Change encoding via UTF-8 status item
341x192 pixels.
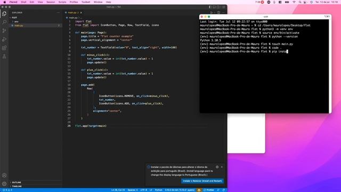point(144,190)
